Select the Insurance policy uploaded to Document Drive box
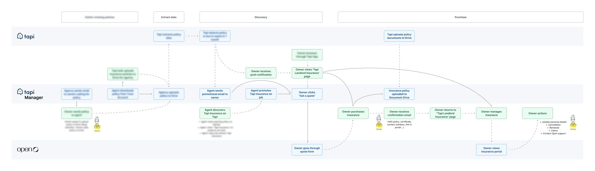Screen dimensions: 595x171 pyautogui.click(x=399, y=94)
